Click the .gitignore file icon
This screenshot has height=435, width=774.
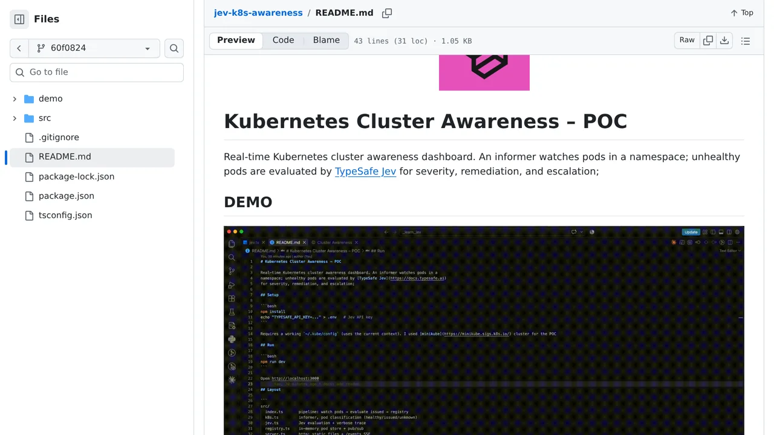[29, 137]
